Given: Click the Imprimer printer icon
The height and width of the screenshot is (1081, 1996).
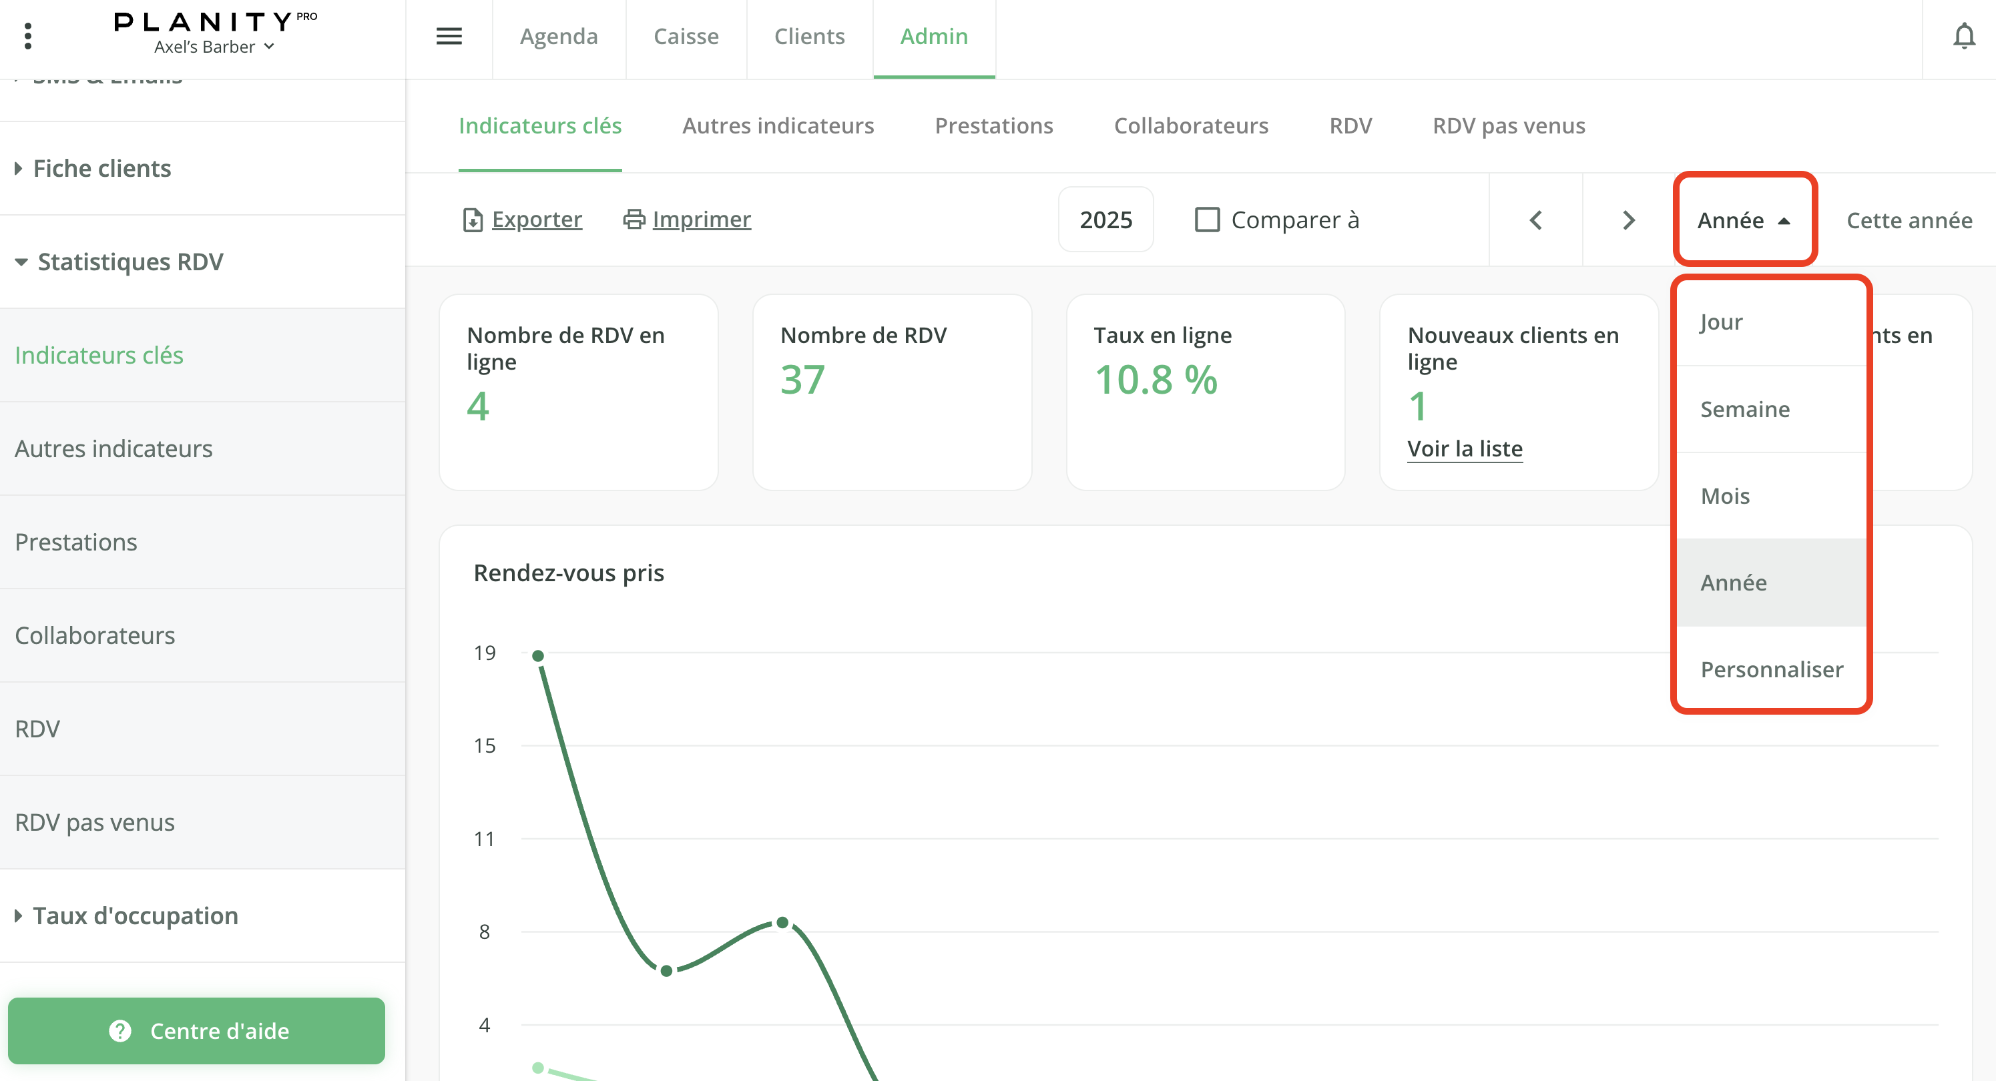Looking at the screenshot, I should click(x=634, y=219).
